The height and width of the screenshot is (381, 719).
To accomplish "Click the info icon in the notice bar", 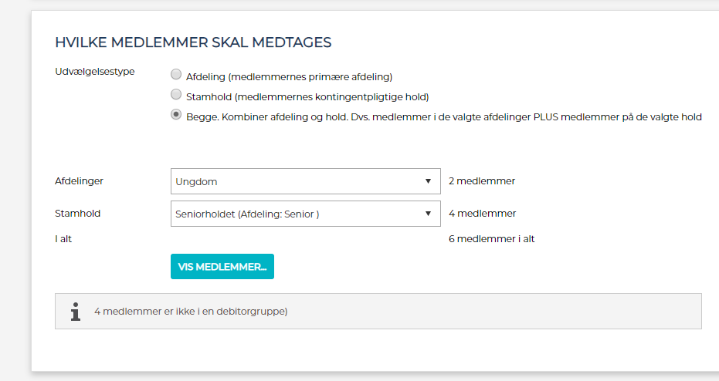I will coord(75,312).
